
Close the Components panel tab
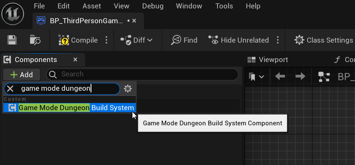point(75,60)
